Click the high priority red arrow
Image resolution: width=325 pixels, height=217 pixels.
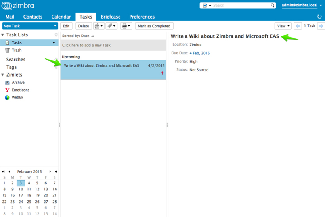coord(162,73)
